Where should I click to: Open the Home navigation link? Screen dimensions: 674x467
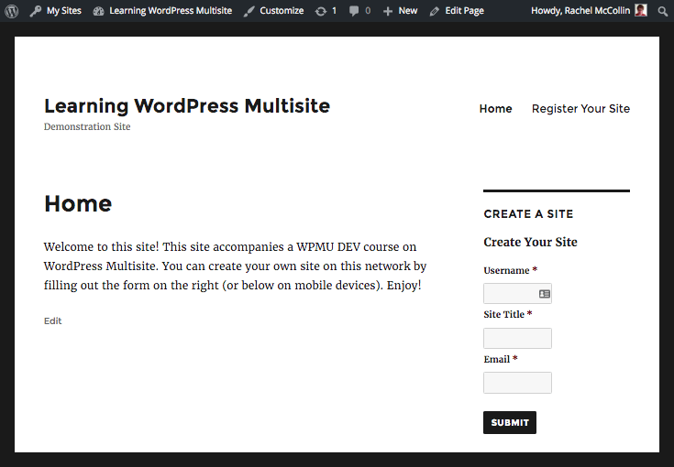click(x=495, y=109)
